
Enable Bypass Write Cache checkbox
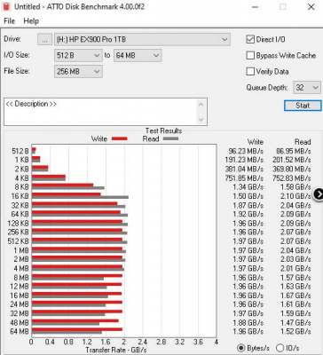point(250,55)
